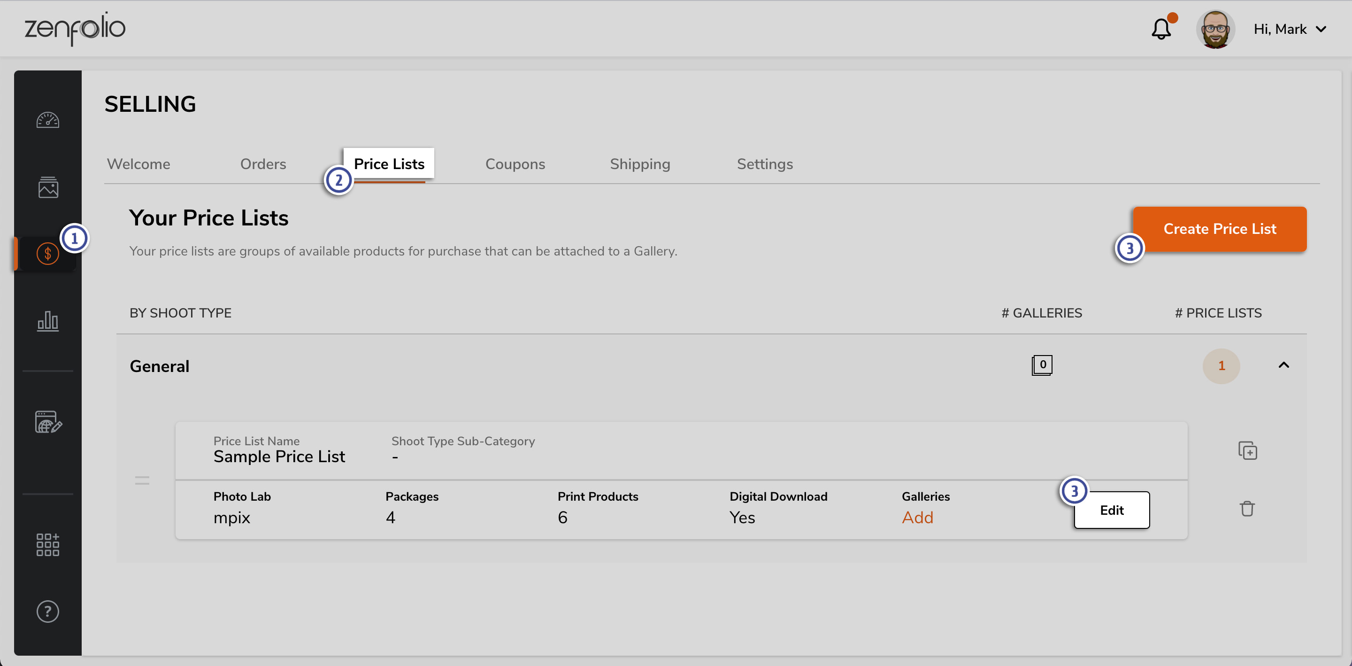Open the bar chart reports icon
1352x666 pixels.
(x=48, y=320)
